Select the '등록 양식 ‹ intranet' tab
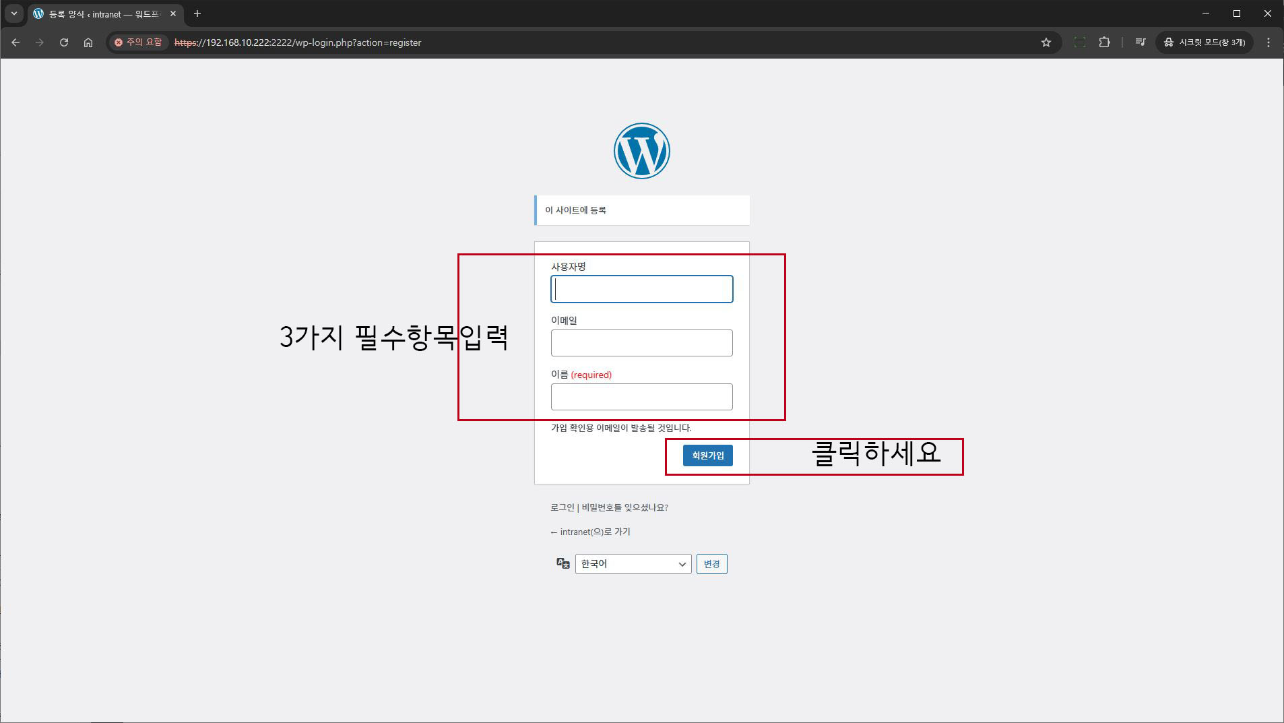The width and height of the screenshot is (1284, 723). (101, 14)
